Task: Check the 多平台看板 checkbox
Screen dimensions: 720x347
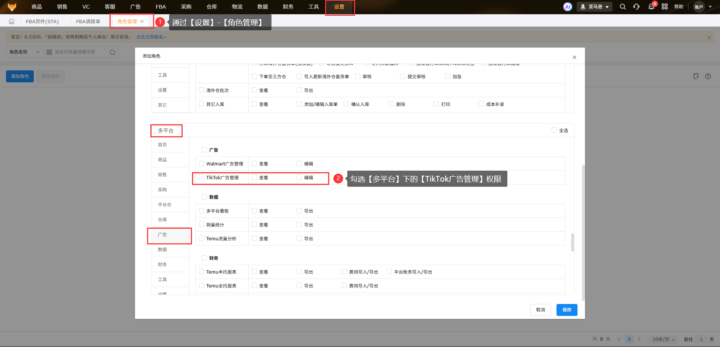Action: (201, 211)
